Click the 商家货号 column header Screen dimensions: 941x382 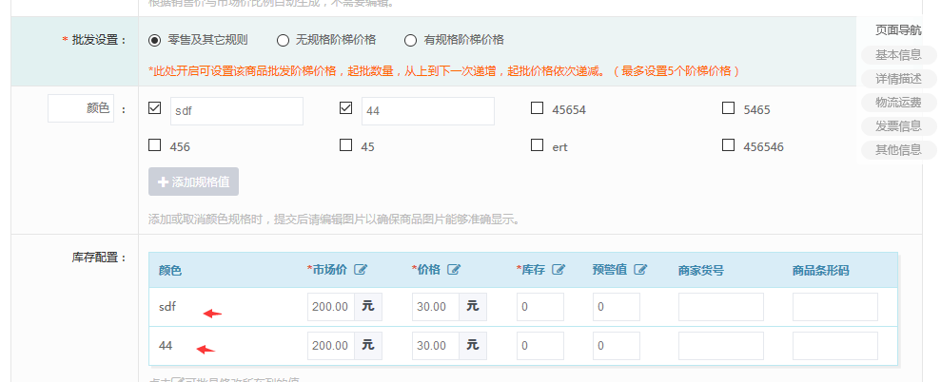pyautogui.click(x=701, y=271)
